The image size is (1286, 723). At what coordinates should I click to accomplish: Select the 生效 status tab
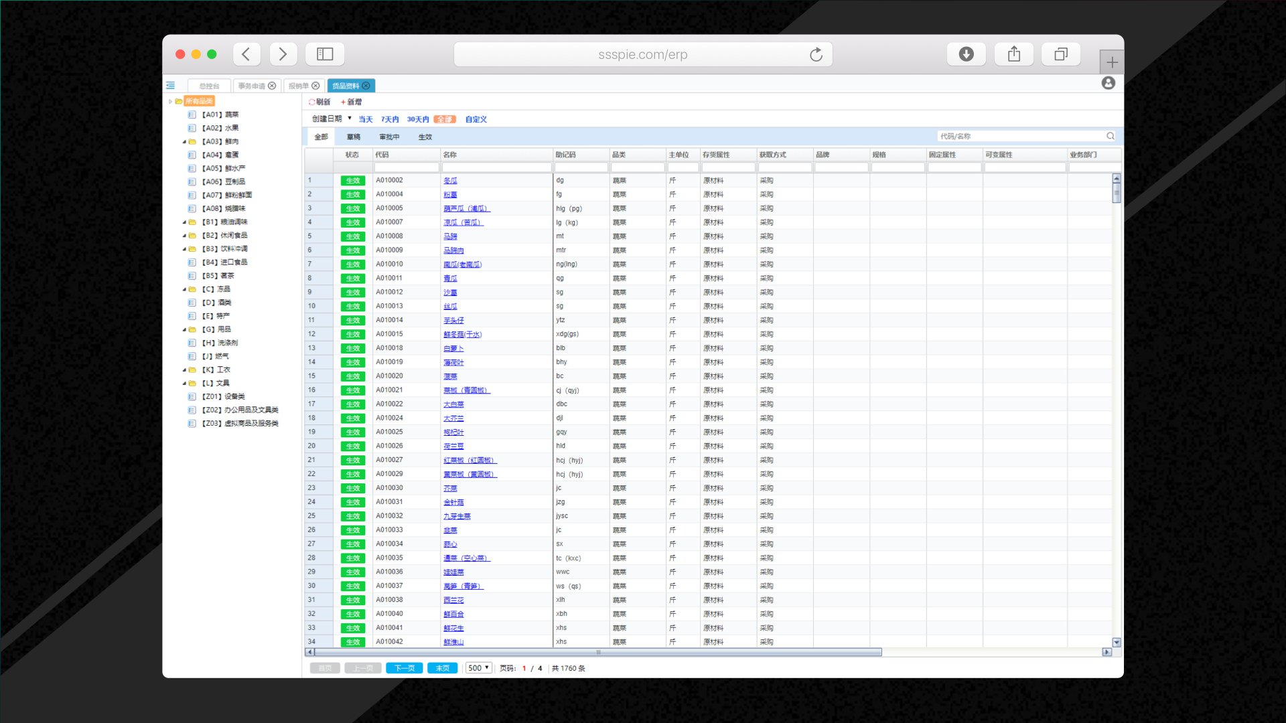(425, 137)
